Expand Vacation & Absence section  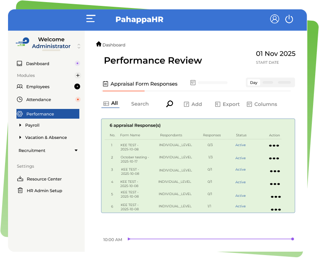[x=20, y=138]
